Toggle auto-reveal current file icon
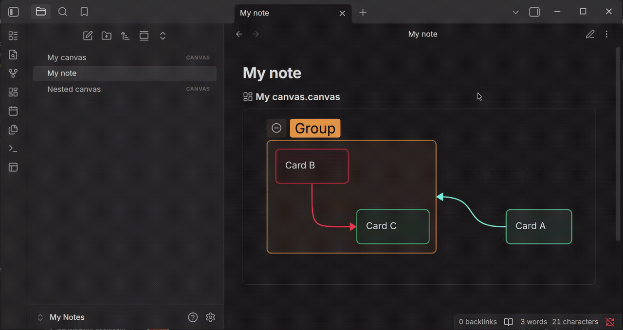This screenshot has height=330, width=623. click(x=144, y=36)
